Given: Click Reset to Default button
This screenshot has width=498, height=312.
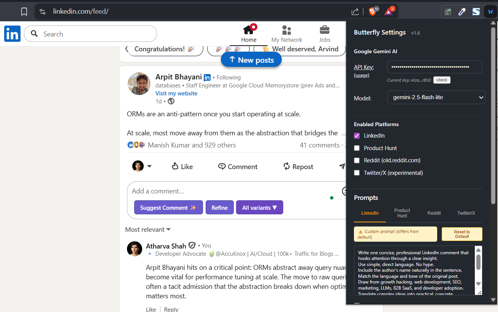Looking at the screenshot, I should (462, 234).
